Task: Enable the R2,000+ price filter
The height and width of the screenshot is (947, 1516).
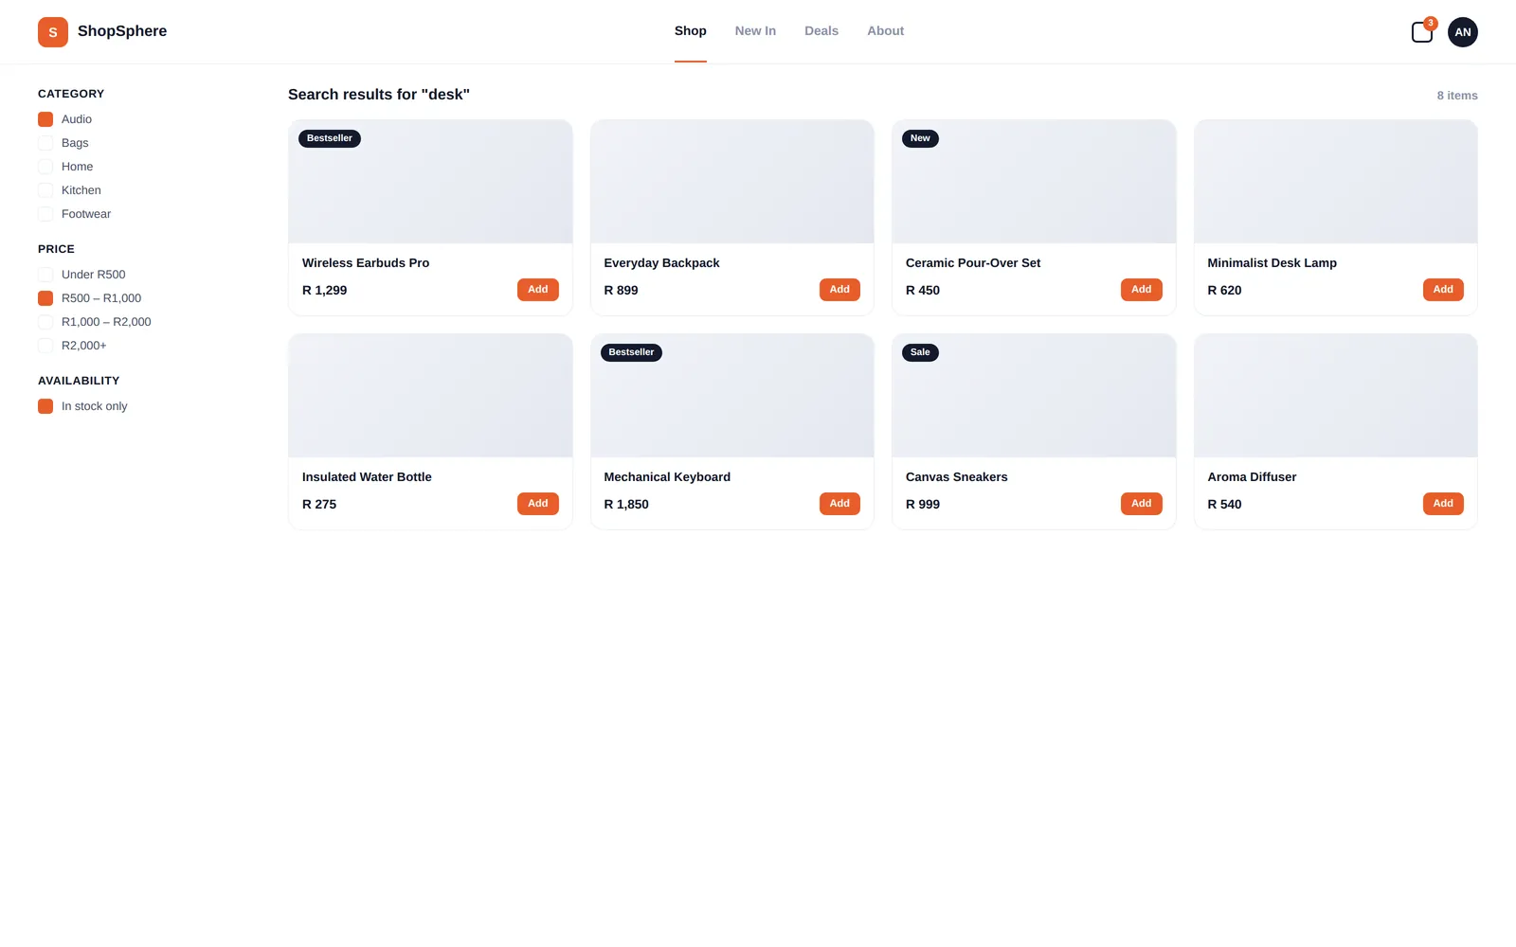Action: 45,346
